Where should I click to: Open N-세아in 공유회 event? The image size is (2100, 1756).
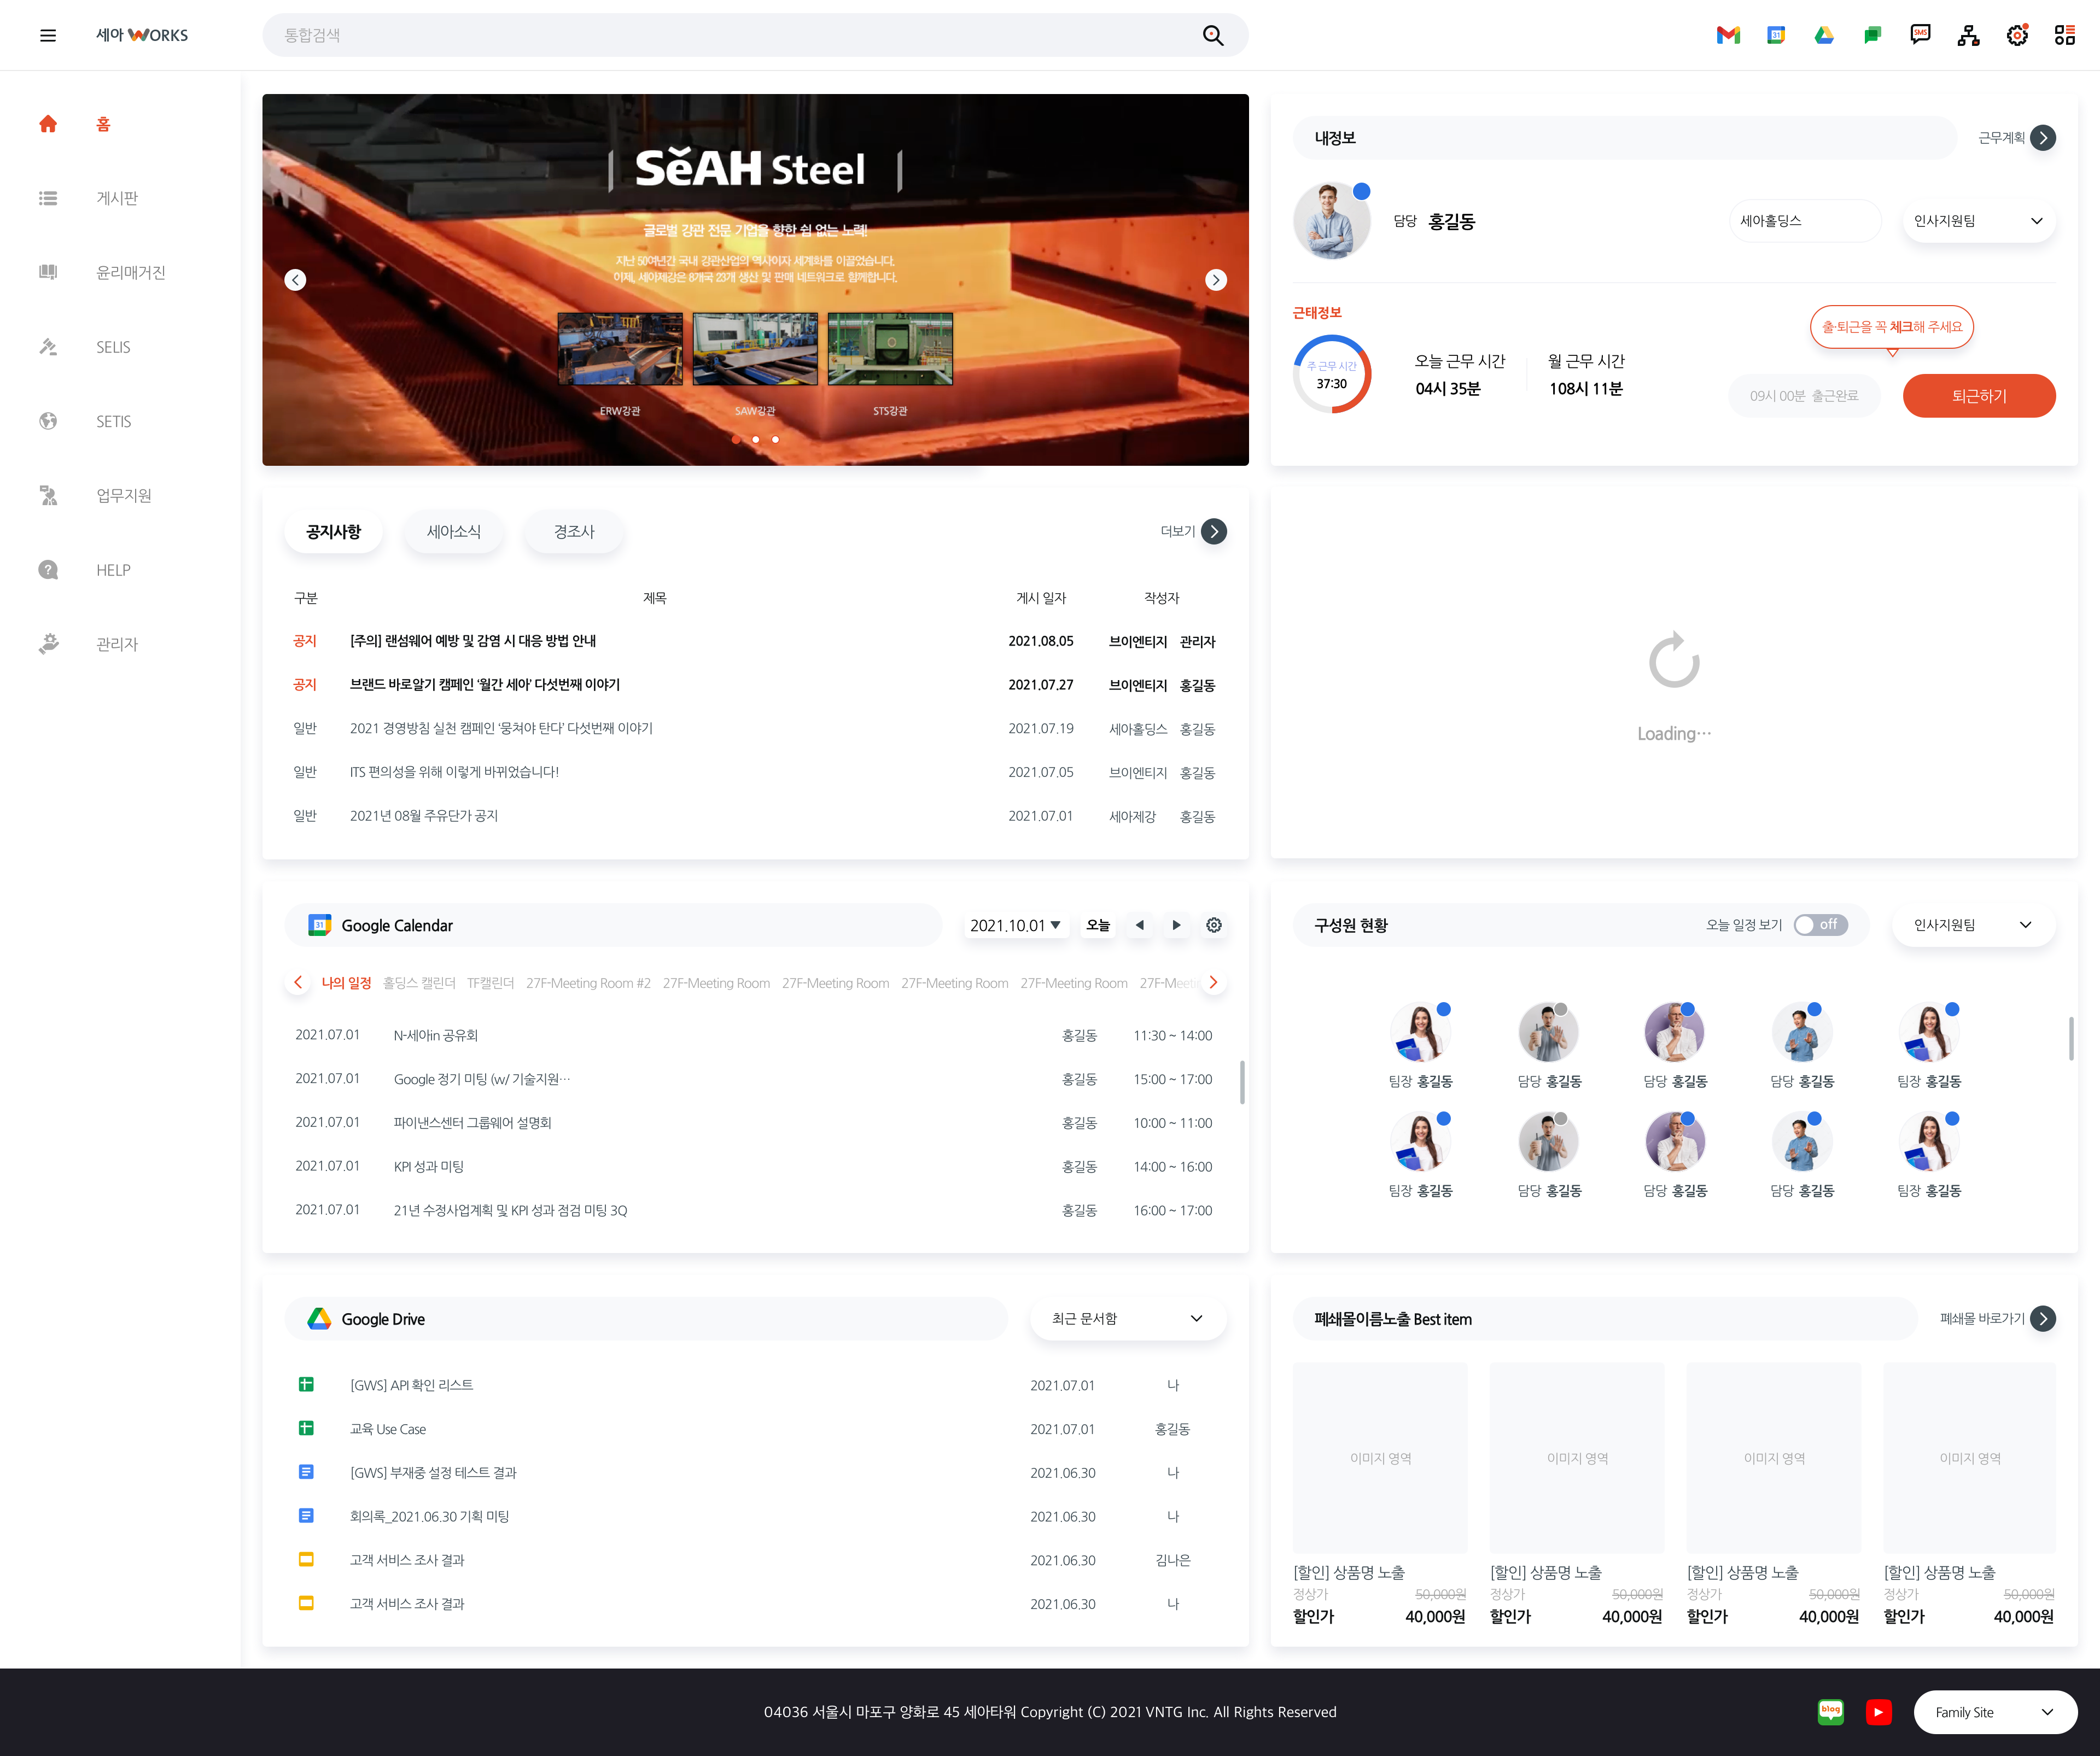436,1035
